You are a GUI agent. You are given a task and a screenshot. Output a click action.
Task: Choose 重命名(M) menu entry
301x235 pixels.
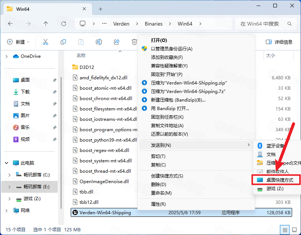point(197,193)
